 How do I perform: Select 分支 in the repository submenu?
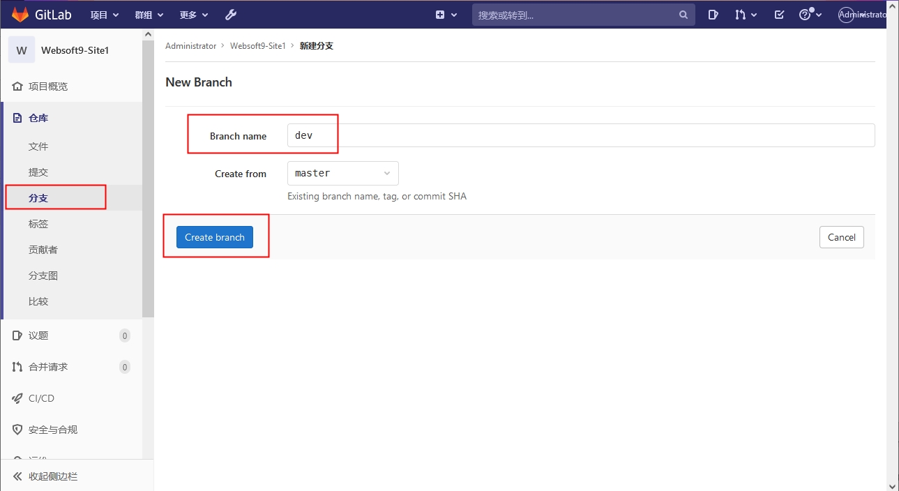[x=38, y=198]
